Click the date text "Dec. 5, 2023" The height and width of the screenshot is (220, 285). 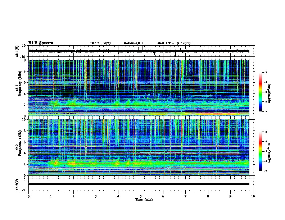(100, 43)
